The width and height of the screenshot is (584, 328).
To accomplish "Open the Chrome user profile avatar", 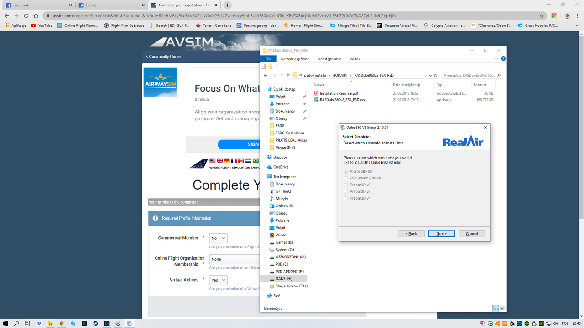I will (x=567, y=15).
